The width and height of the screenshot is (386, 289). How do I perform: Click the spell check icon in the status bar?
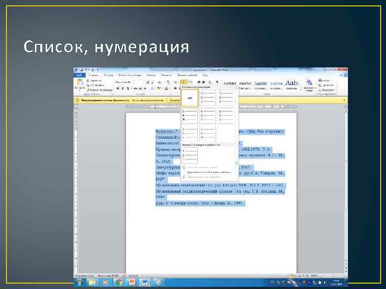[124, 276]
